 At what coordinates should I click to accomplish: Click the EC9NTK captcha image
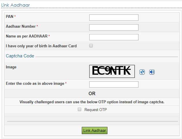point(112,71)
